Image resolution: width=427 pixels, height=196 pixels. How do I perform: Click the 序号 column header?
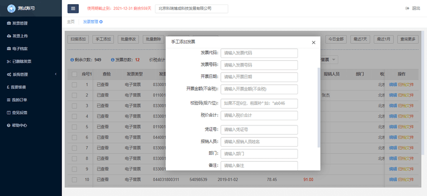(x=87, y=74)
